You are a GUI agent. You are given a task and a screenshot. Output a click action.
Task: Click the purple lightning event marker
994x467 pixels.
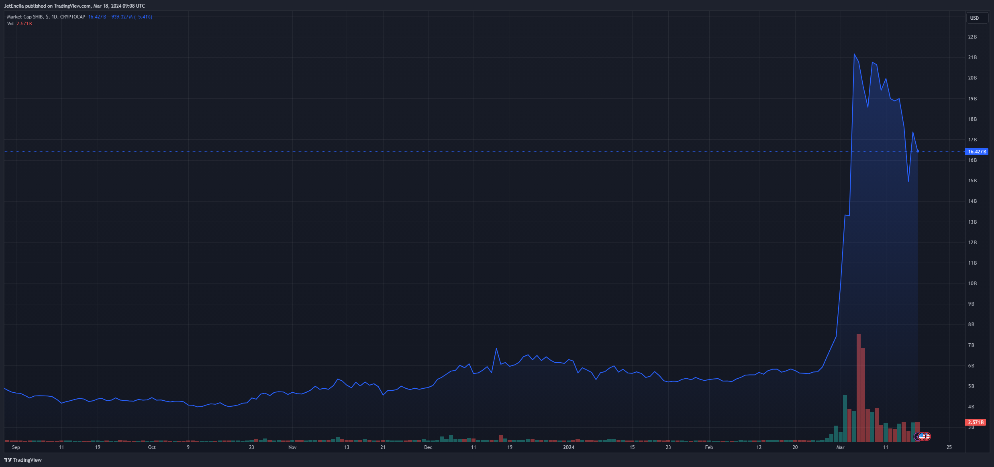click(x=916, y=436)
